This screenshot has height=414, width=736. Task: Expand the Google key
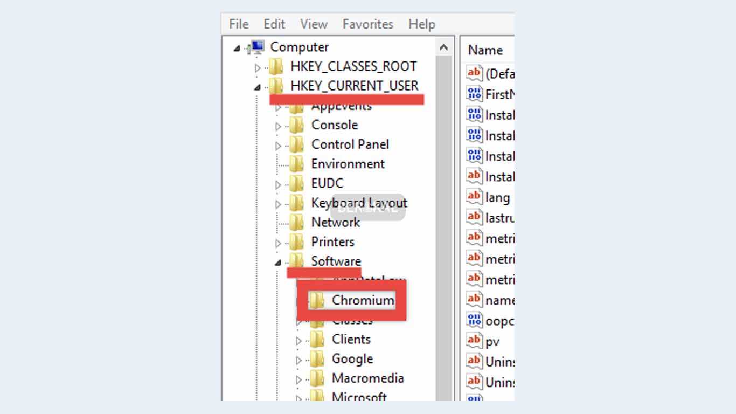pos(298,360)
